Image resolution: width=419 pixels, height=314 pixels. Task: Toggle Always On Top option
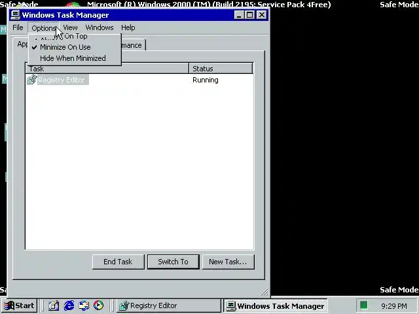tap(75, 37)
